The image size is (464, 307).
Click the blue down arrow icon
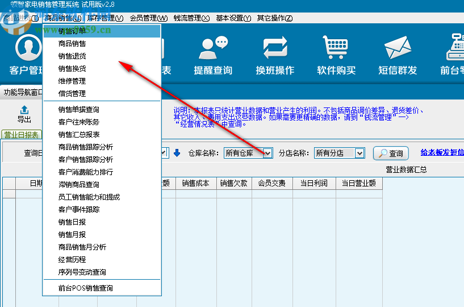pos(177,153)
